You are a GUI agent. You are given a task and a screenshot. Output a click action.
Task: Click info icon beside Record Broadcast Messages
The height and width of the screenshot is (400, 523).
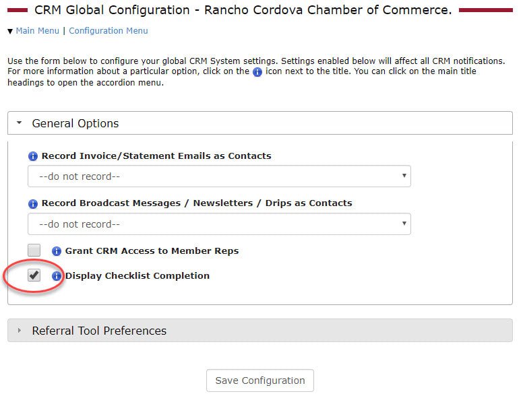(32, 203)
